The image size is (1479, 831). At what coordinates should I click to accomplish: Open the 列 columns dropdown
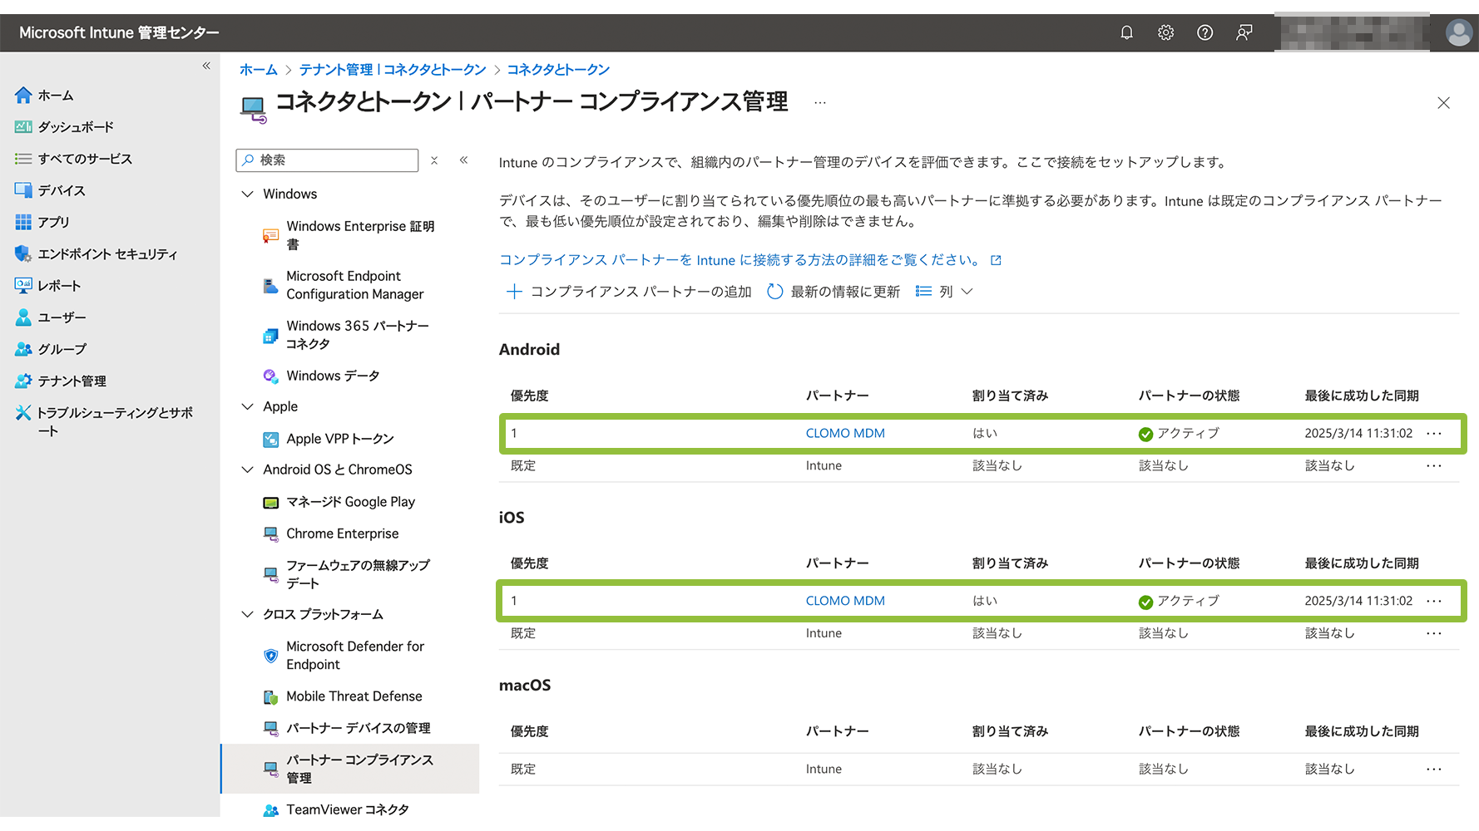tap(944, 292)
